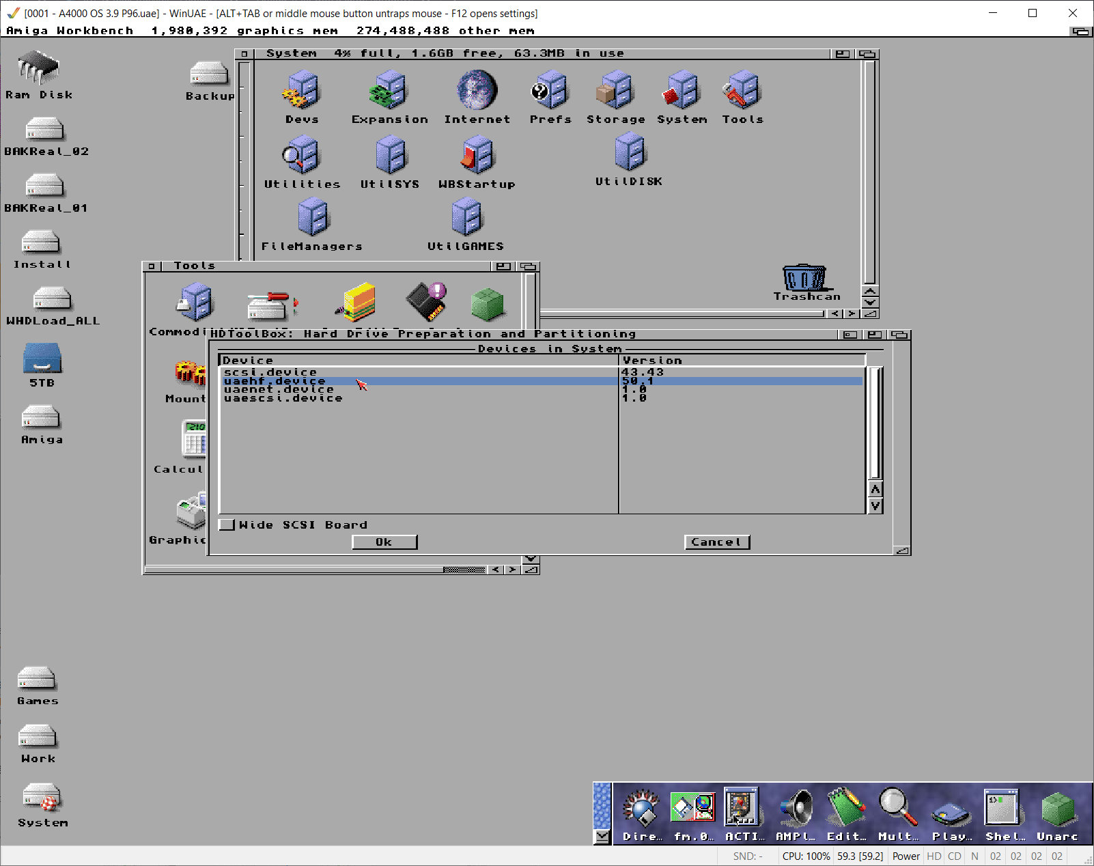The width and height of the screenshot is (1094, 866).
Task: Open the UtilDISK drawer icon
Action: pos(629,159)
